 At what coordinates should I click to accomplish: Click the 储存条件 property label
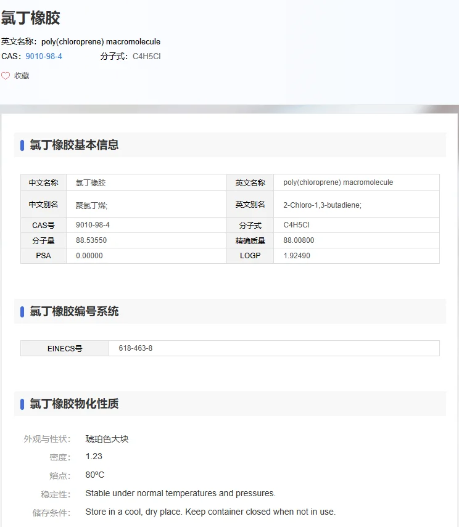[x=51, y=513]
